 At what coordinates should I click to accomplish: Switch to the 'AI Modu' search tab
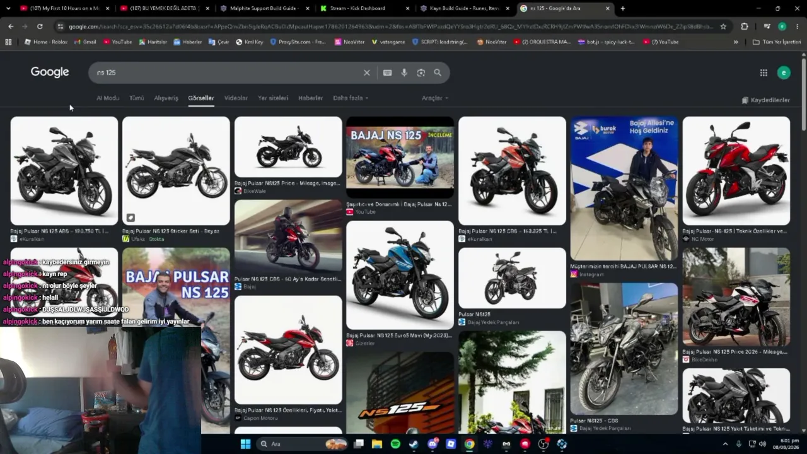[x=108, y=98]
